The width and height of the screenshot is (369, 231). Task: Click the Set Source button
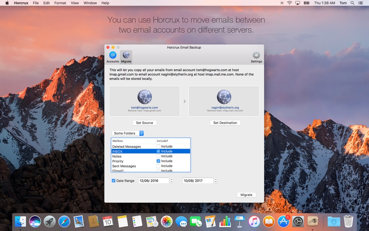[x=144, y=123]
